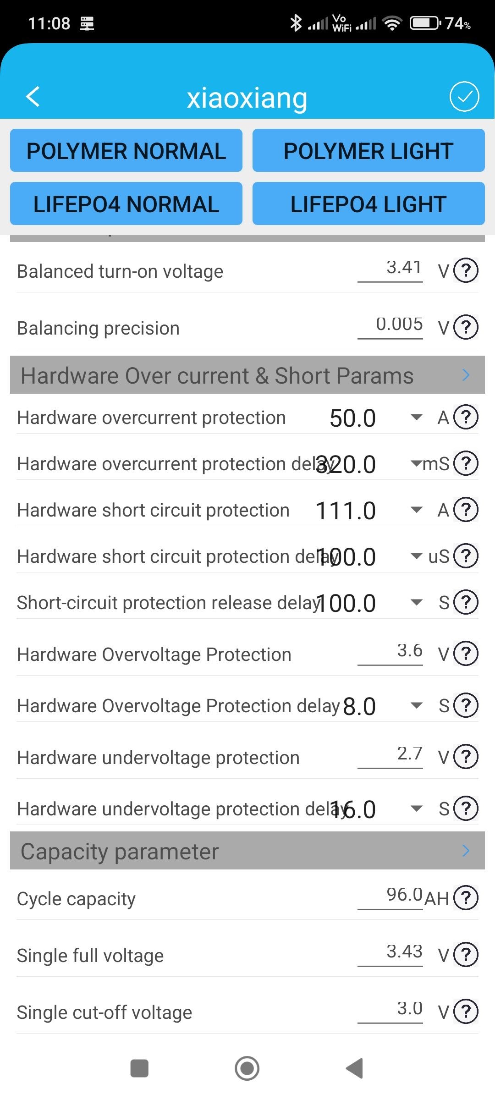
Task: Show help for Single cut-off voltage
Action: pos(466,1012)
